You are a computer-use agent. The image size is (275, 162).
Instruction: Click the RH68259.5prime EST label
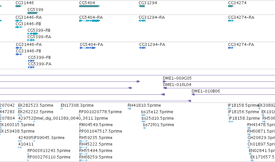(96, 157)
